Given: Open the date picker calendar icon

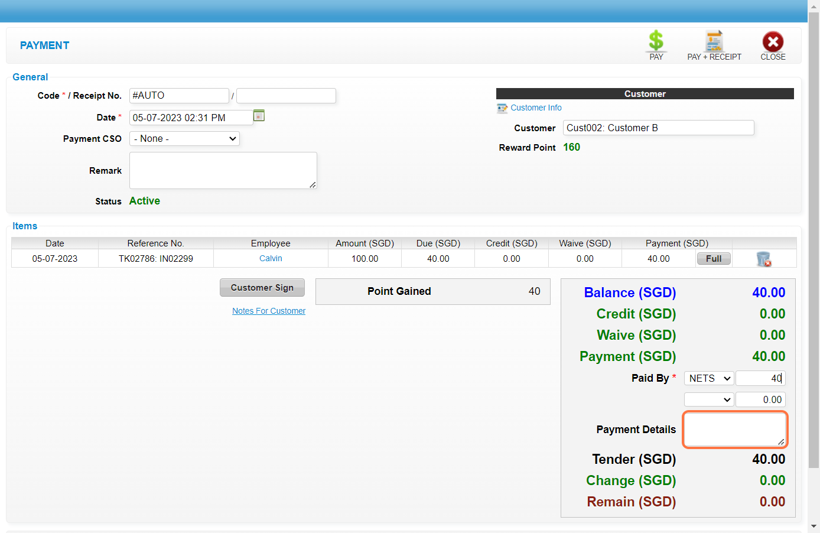Looking at the screenshot, I should pyautogui.click(x=259, y=115).
